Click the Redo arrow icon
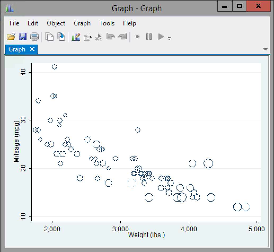The width and height of the screenshot is (274, 252). pos(122,37)
